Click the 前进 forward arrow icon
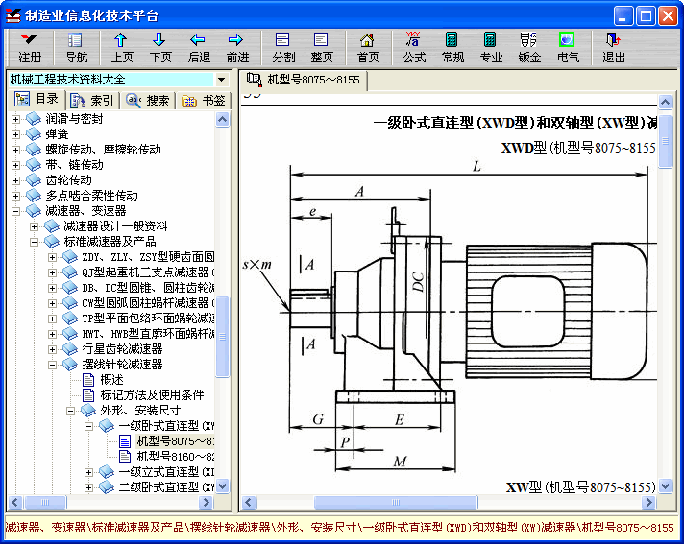Viewport: 684px width, 544px height. point(237,47)
